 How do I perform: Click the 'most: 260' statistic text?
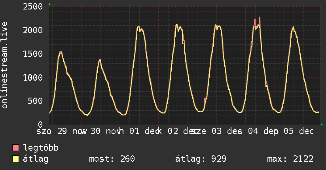pyautogui.click(x=111, y=159)
